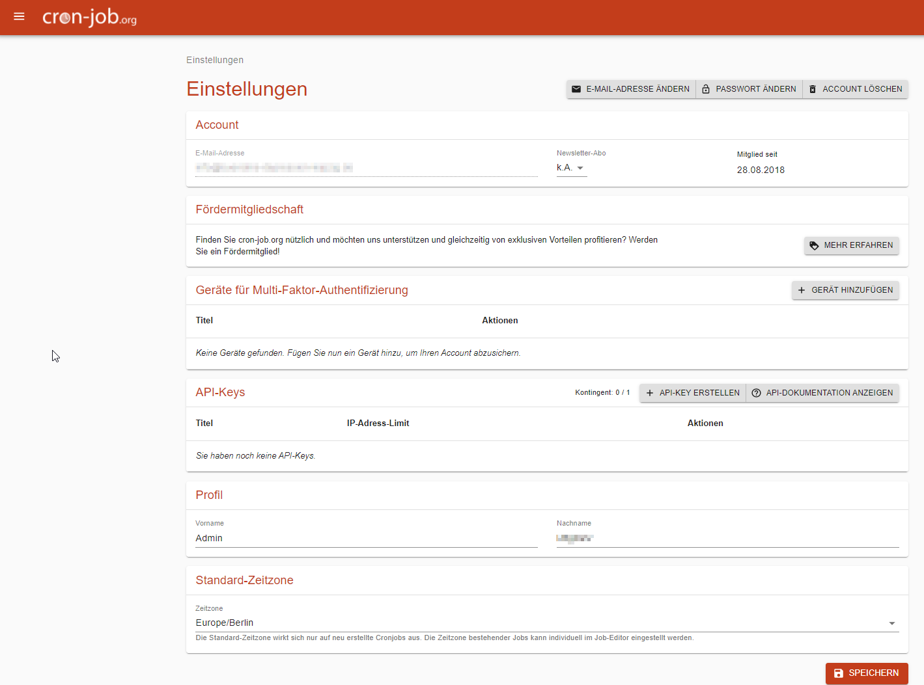Screen dimensions: 924x685
Task: Click the cron-job.org logo
Action: [x=90, y=17]
